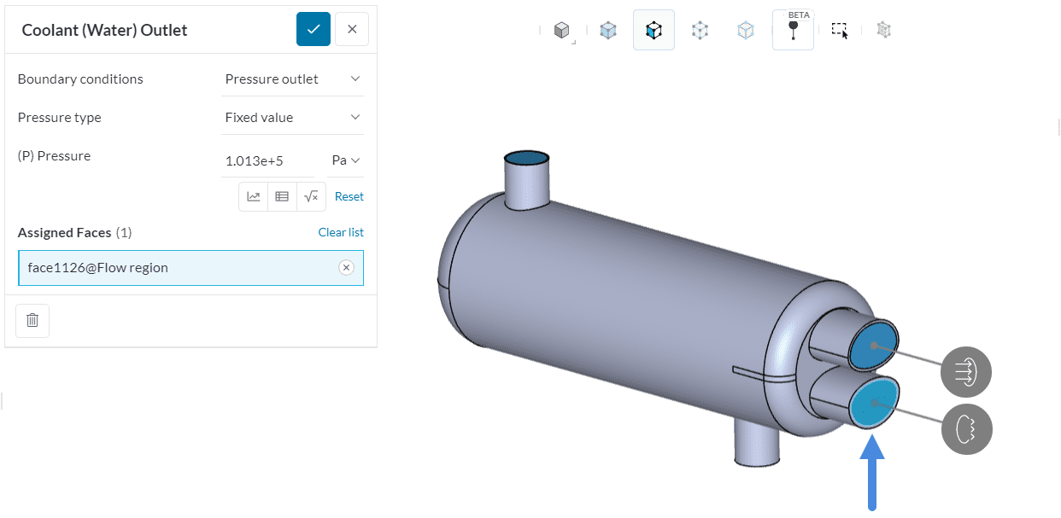Confirm boundary condition with the blue checkmark
The height and width of the screenshot is (518, 1061).
[314, 29]
